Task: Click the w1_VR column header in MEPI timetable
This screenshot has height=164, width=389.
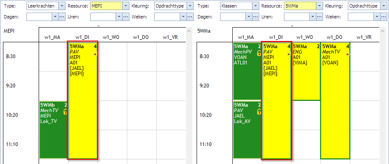Action: point(171,37)
